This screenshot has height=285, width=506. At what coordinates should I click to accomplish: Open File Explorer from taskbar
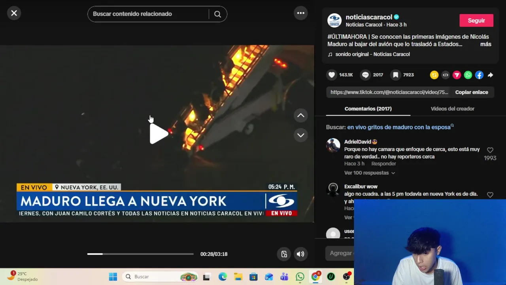[x=238, y=277]
